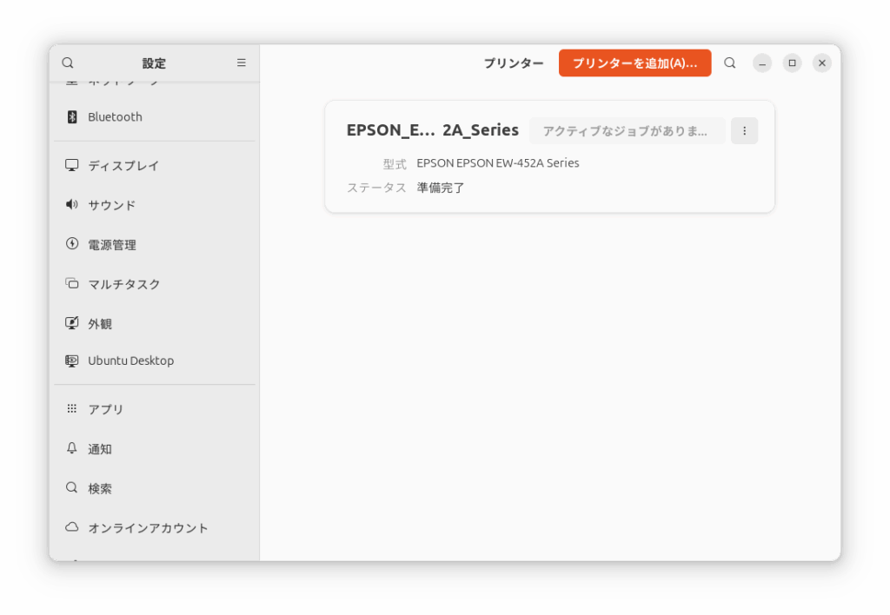This screenshot has width=890, height=615.
Task: Click the appearance (外観) icon
Action: 72,323
